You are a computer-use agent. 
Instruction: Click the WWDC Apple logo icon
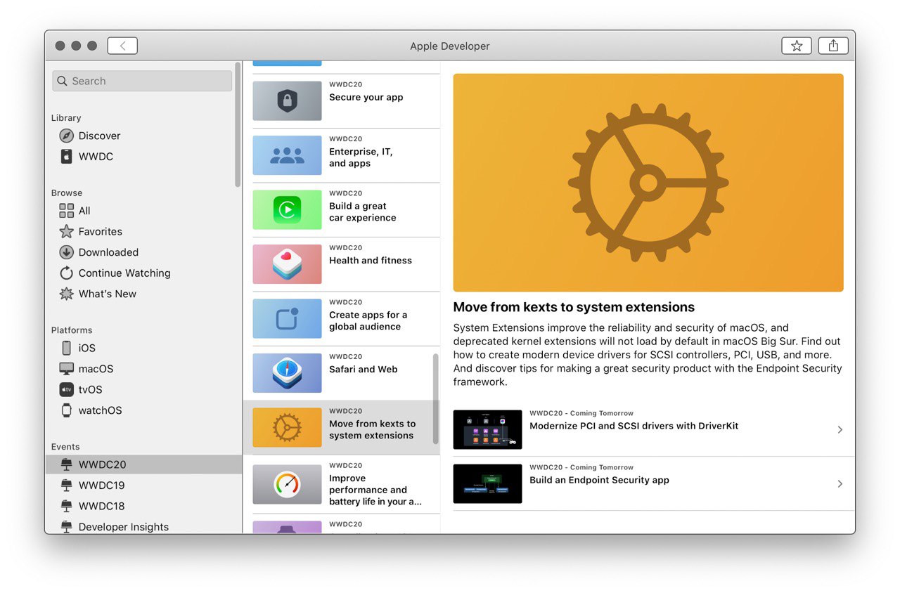click(x=66, y=157)
